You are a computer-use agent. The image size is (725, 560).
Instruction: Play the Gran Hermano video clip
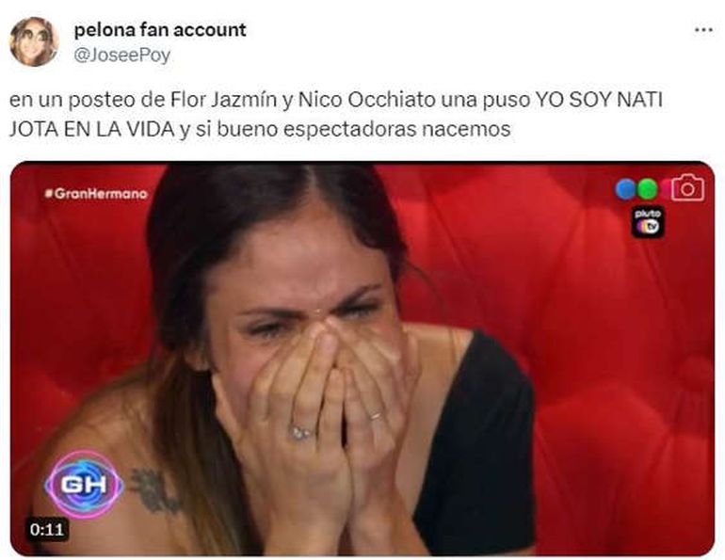coord(362,359)
